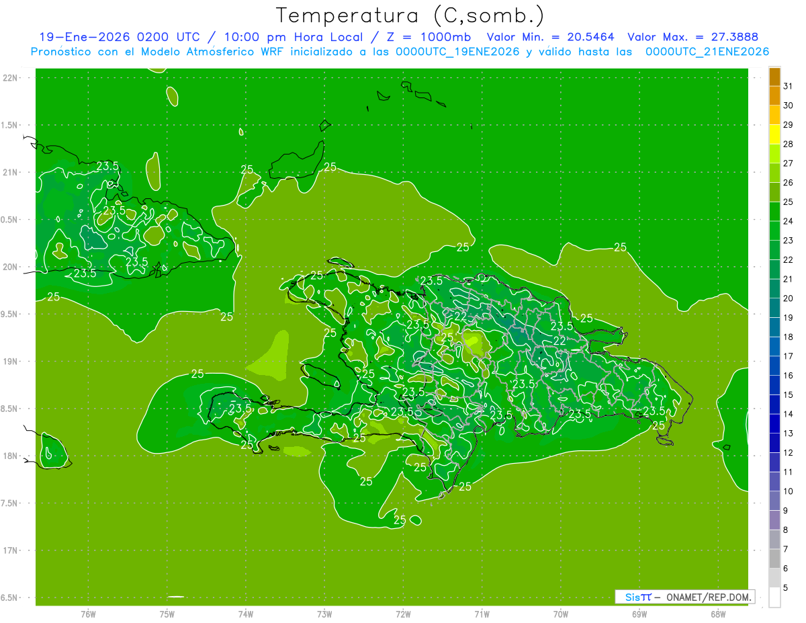The width and height of the screenshot is (806, 623).
Task: Pick the lime swatch between 26 and 27
Action: (774, 173)
